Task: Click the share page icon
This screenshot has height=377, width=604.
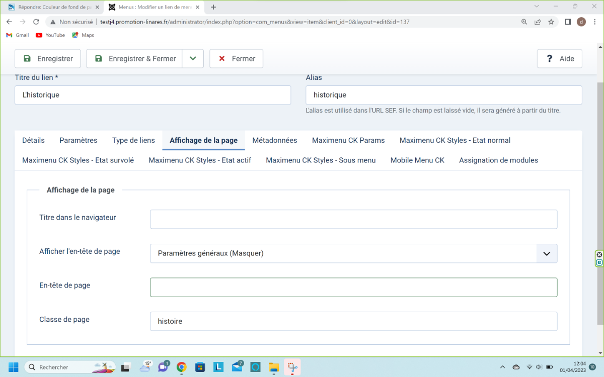Action: click(538, 22)
